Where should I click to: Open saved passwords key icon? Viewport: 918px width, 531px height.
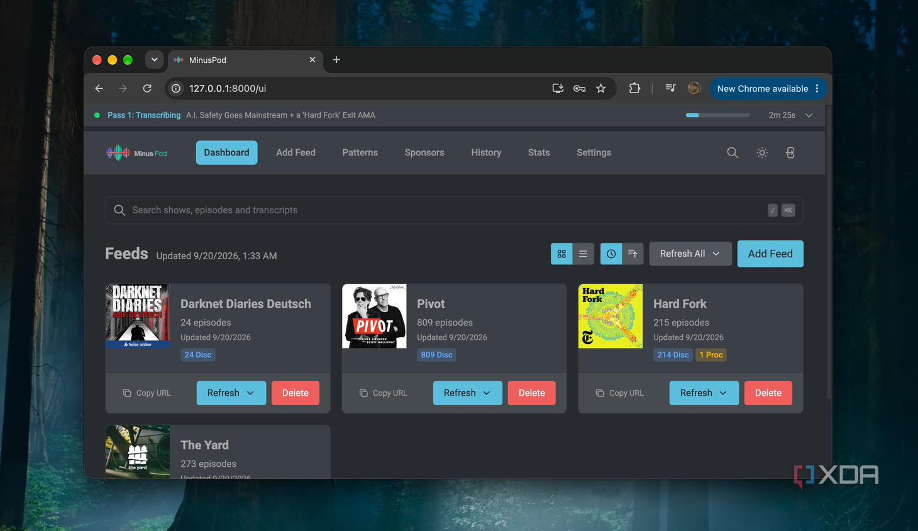[579, 89]
